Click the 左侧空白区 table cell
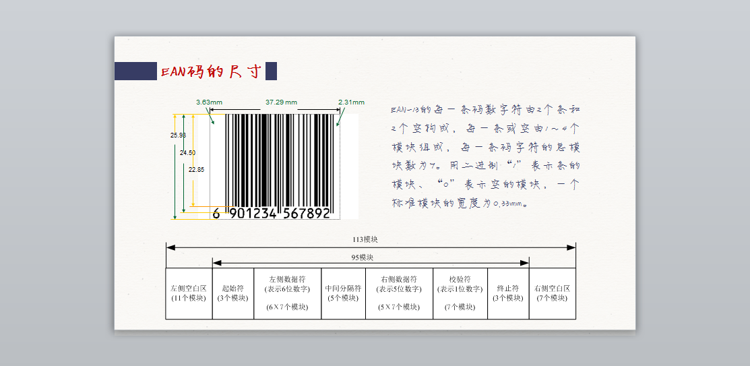Image resolution: width=750 pixels, height=366 pixels. click(x=189, y=293)
